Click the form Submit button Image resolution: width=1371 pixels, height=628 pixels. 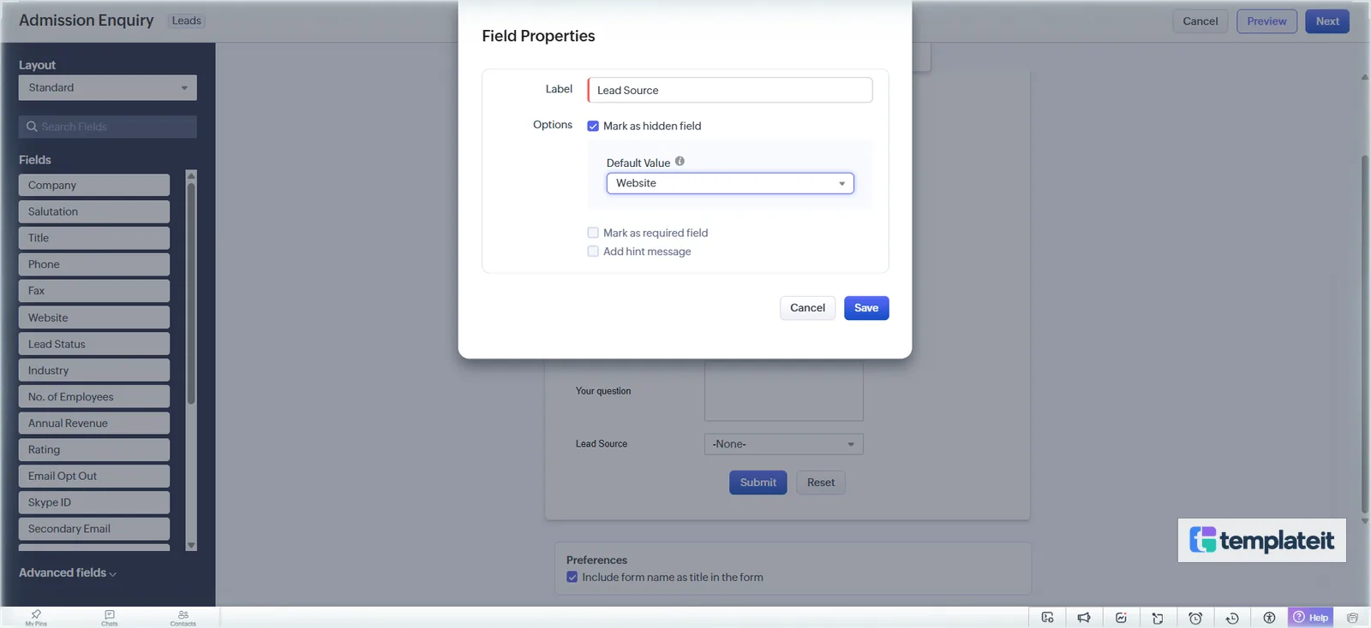pyautogui.click(x=758, y=483)
